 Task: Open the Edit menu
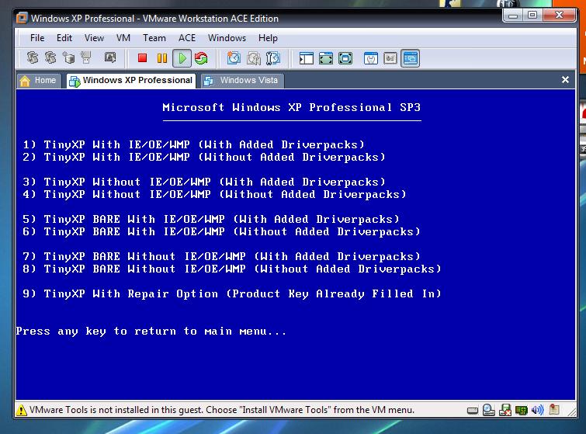(64, 38)
